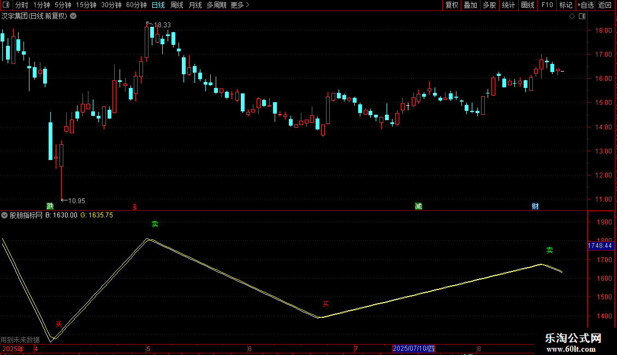Switch to 日线 daily chart

(158, 5)
